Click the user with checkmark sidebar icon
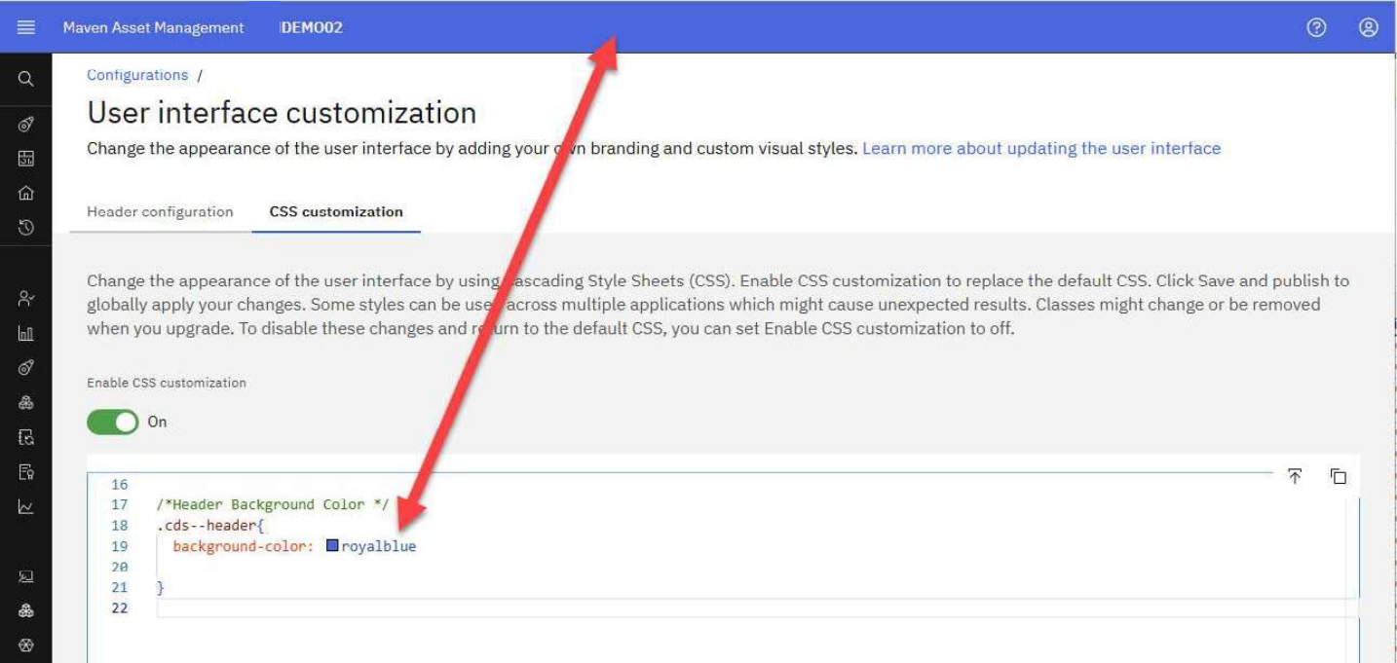 pos(26,299)
